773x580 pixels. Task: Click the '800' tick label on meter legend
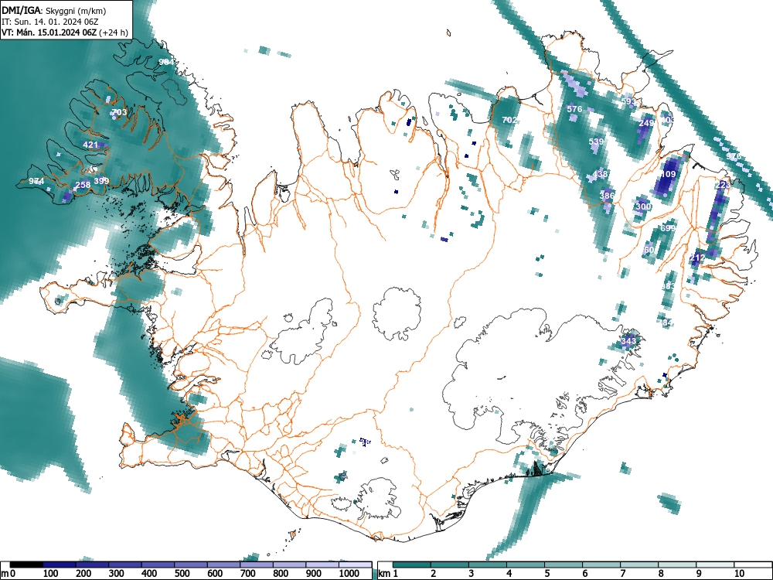(x=281, y=574)
